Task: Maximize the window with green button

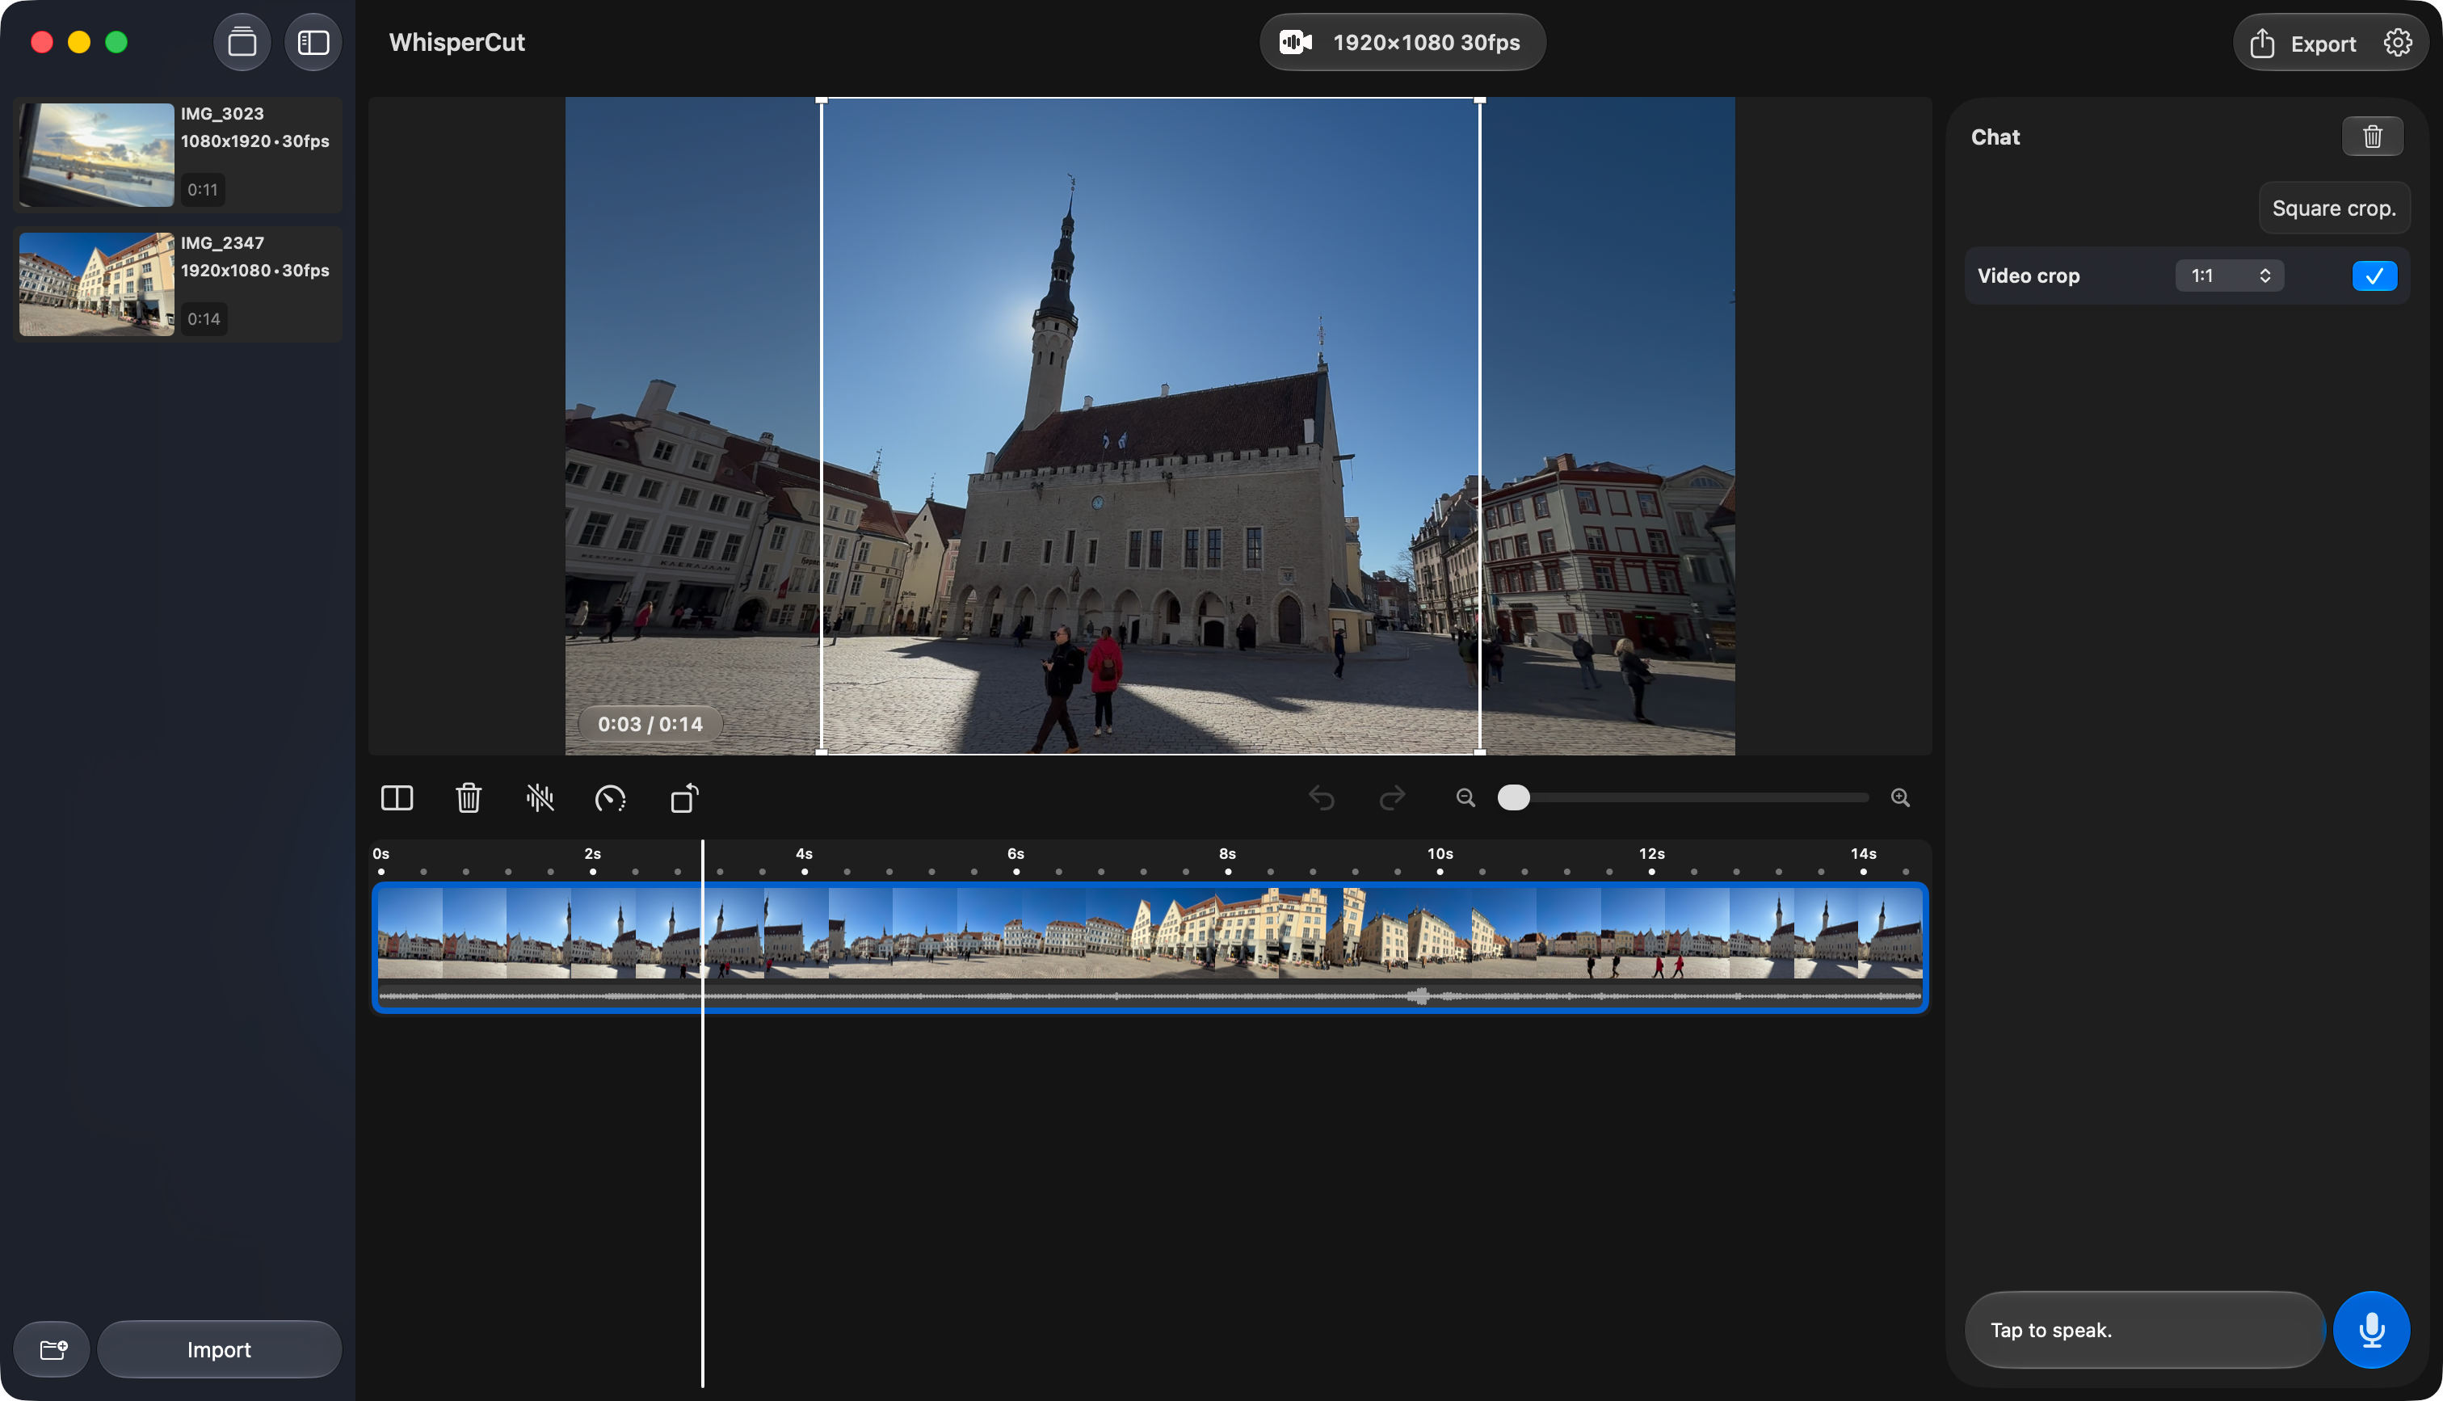Action: pyautogui.click(x=116, y=42)
